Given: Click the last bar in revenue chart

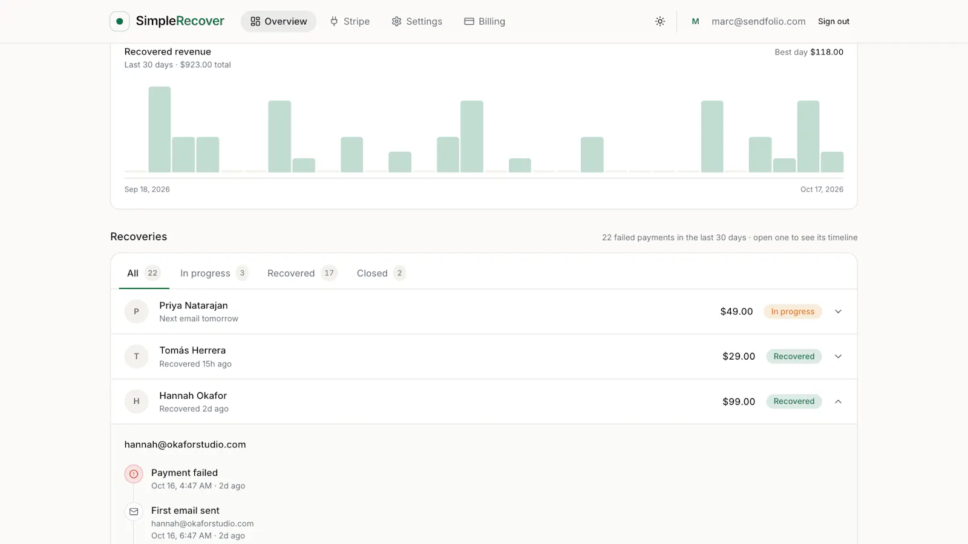Looking at the screenshot, I should (x=832, y=162).
